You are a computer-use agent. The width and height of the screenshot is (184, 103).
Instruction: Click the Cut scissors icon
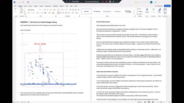point(25,9)
